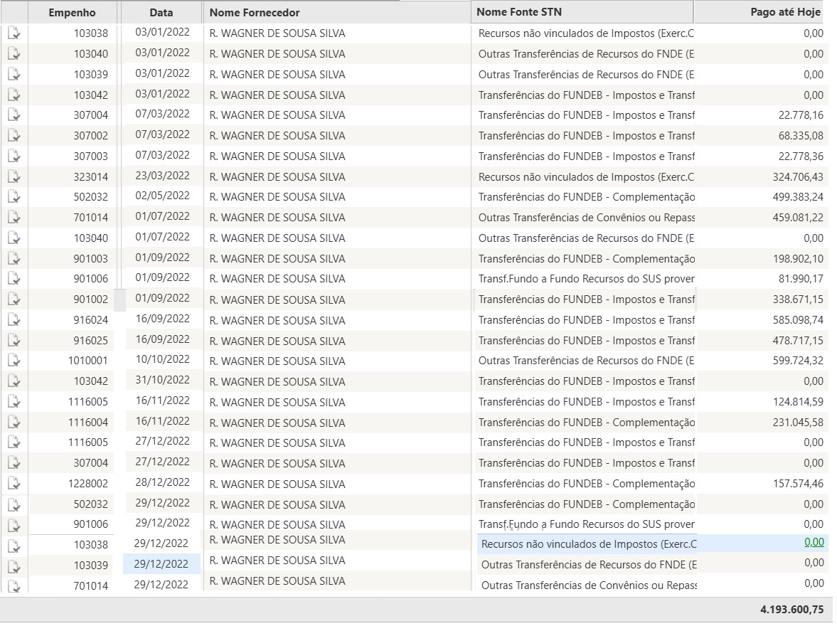Screen dimensions: 837x631
Task: Click row icon beside empenho 901002
Action: (x=14, y=299)
